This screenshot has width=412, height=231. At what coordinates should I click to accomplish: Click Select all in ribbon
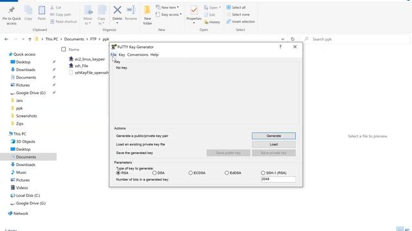236,7
